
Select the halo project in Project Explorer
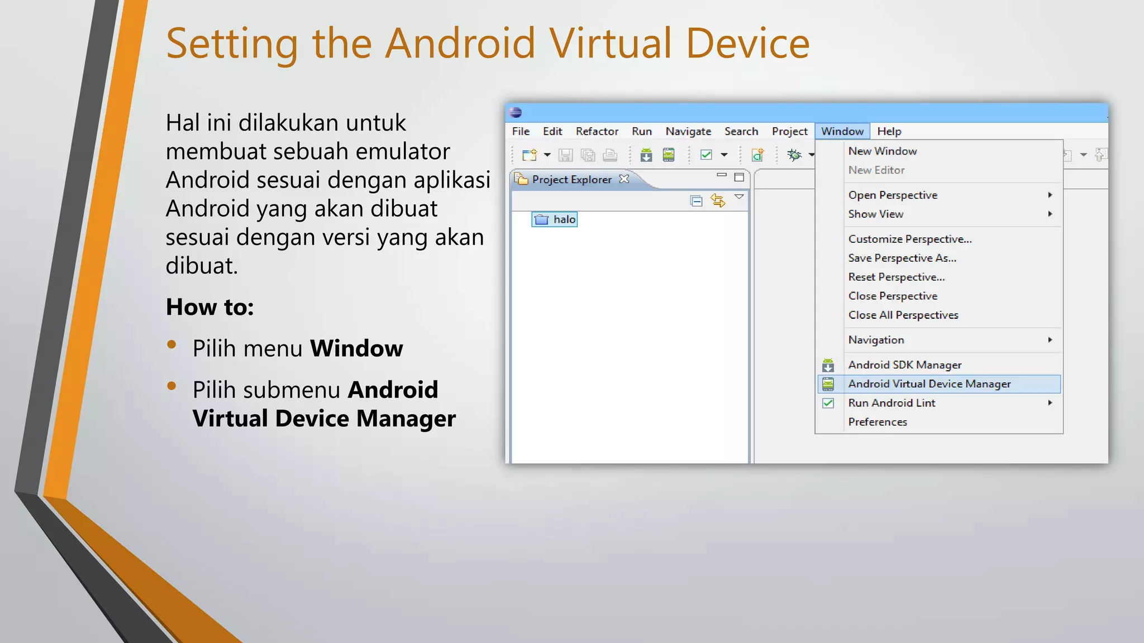click(554, 219)
